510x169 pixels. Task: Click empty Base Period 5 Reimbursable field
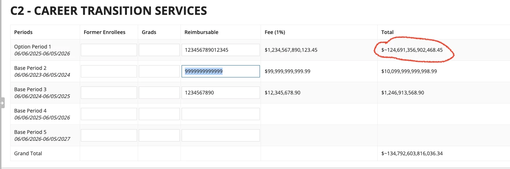(x=221, y=135)
